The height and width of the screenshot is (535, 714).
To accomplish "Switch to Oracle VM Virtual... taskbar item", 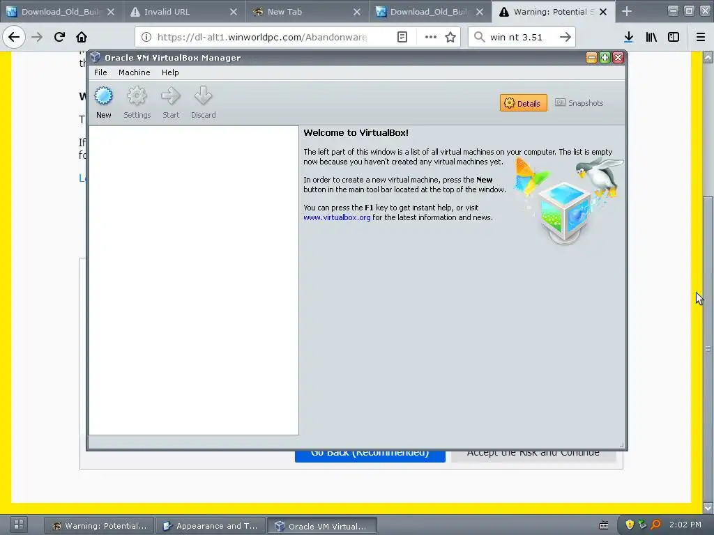I will pos(322,526).
